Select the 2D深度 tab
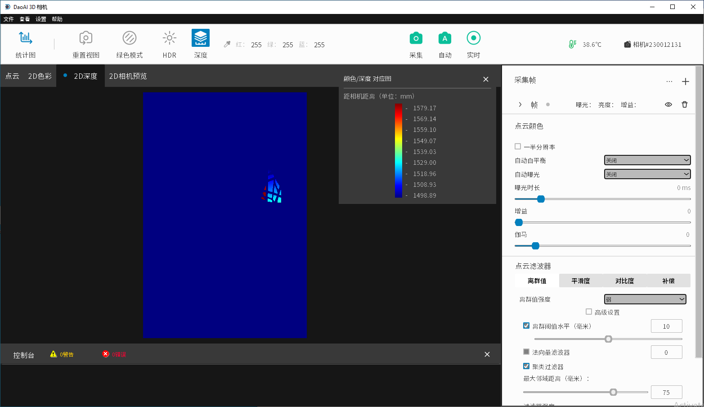This screenshot has height=407, width=704. [81, 76]
